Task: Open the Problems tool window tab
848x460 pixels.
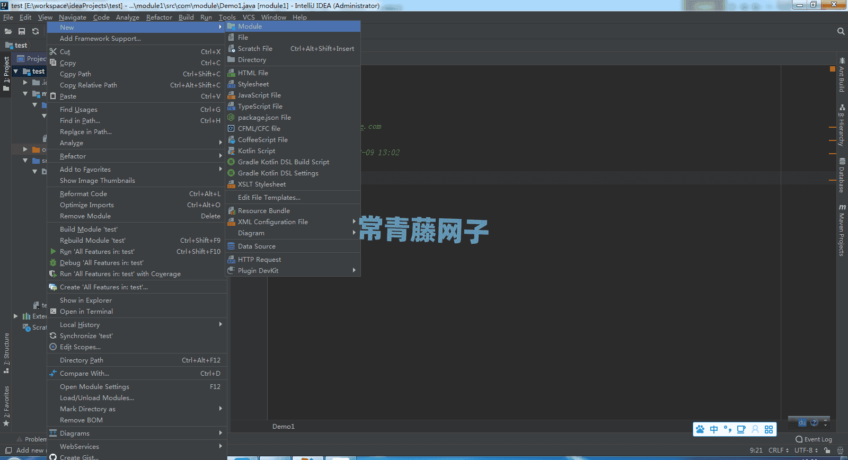Action: 32,439
